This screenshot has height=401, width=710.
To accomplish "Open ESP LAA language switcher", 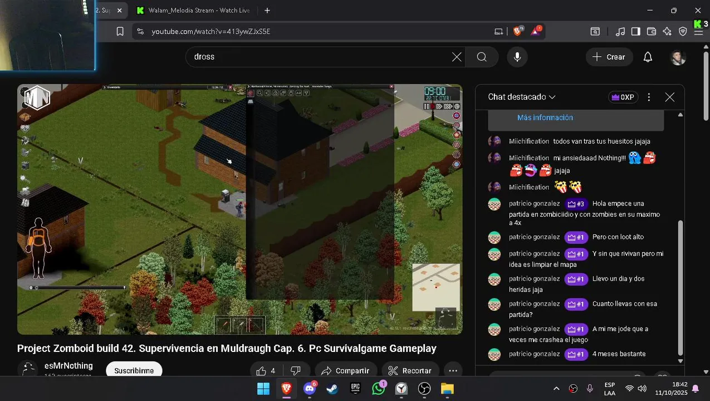I will 610,388.
